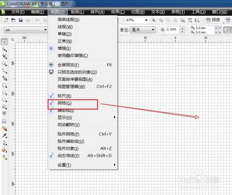The width and height of the screenshot is (232, 195).
Task: Enable 贴齐对象(J) snap to objects
Action: pos(83,148)
